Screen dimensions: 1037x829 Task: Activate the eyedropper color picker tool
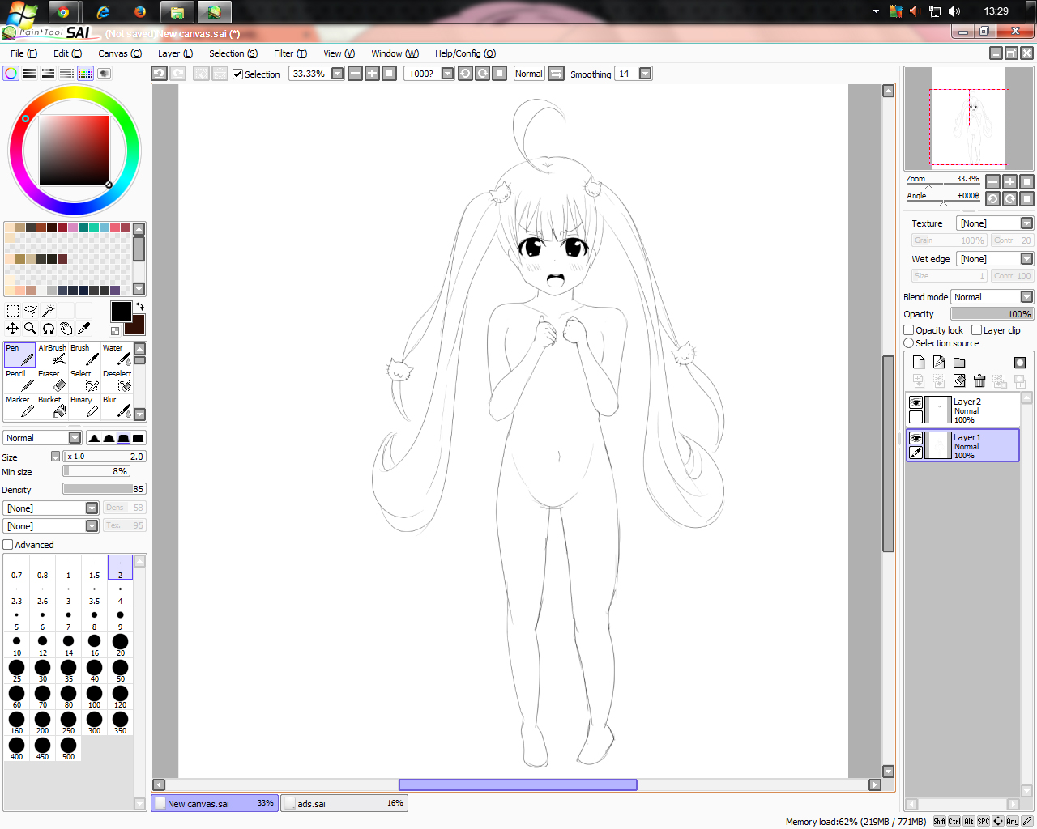click(x=83, y=328)
